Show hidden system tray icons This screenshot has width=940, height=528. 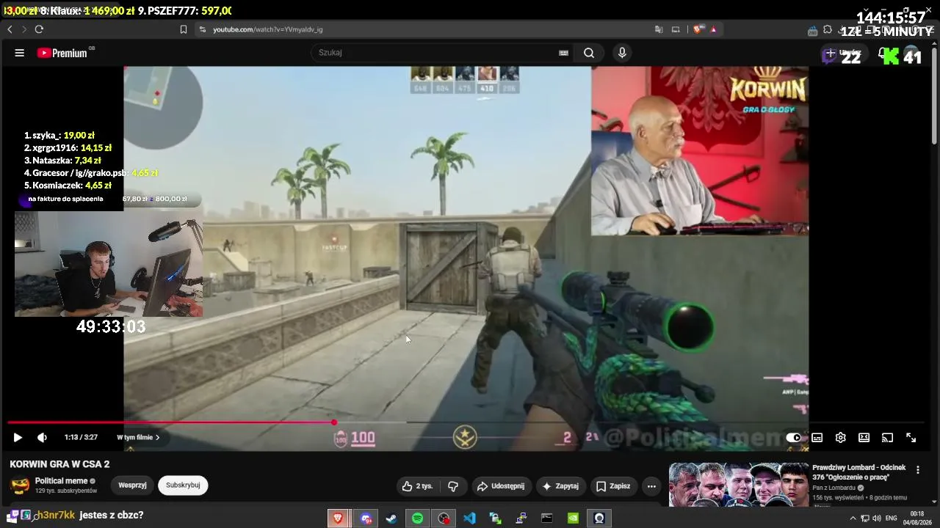point(853,518)
